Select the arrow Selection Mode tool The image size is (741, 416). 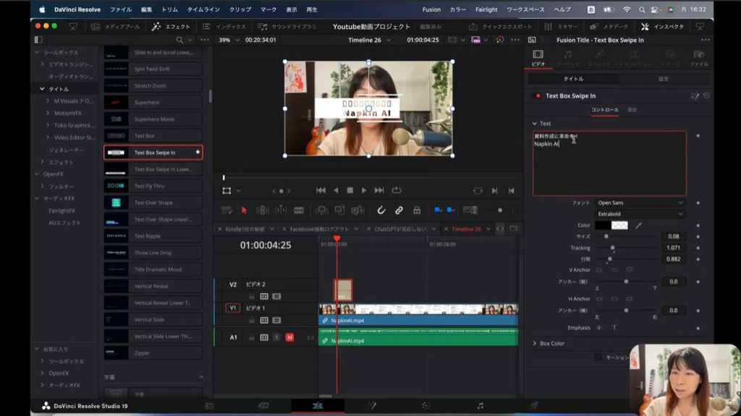pyautogui.click(x=244, y=210)
